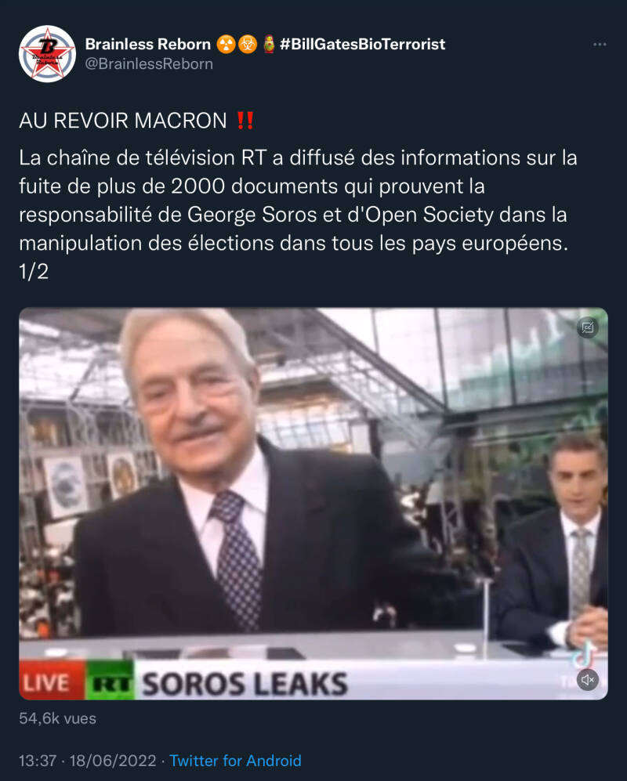Click the biohazard emoji in the name

[247, 45]
